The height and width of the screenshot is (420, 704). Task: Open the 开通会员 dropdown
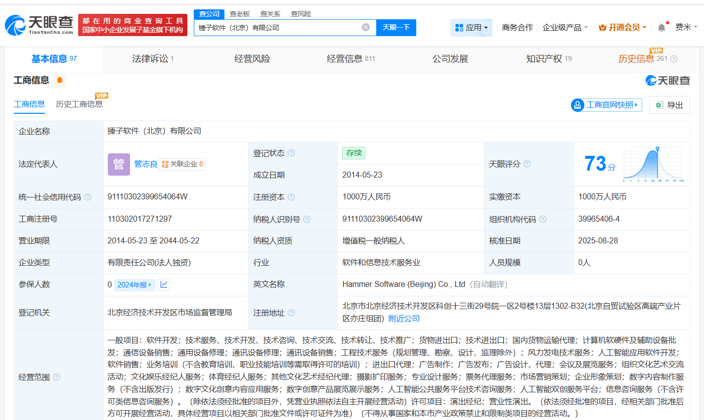coord(622,28)
